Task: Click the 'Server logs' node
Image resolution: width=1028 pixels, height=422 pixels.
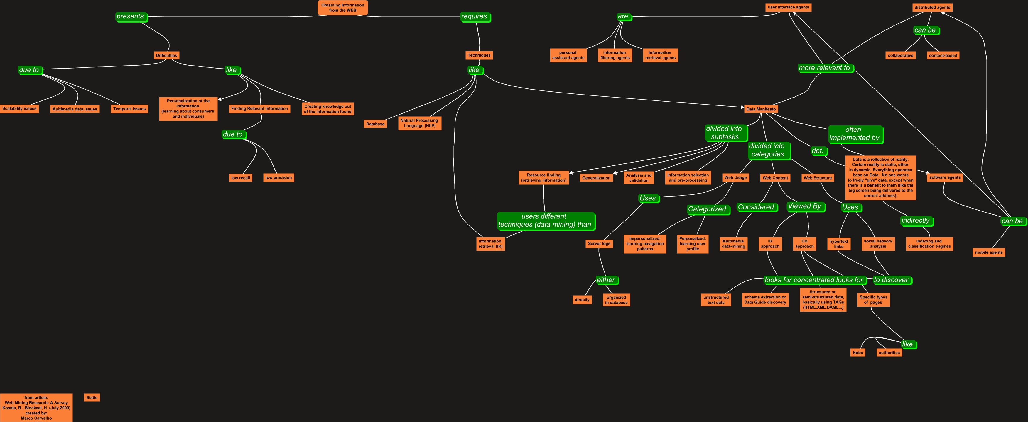Action: [x=599, y=243]
